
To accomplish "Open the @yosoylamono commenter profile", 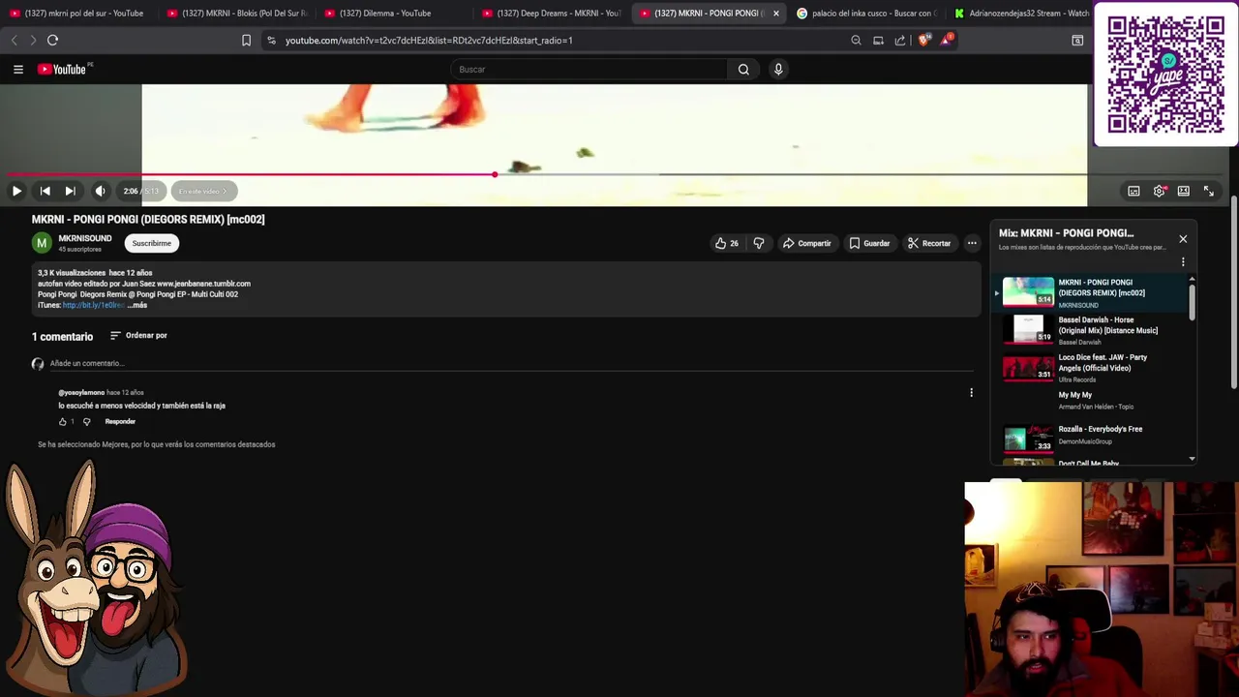I will tap(81, 393).
